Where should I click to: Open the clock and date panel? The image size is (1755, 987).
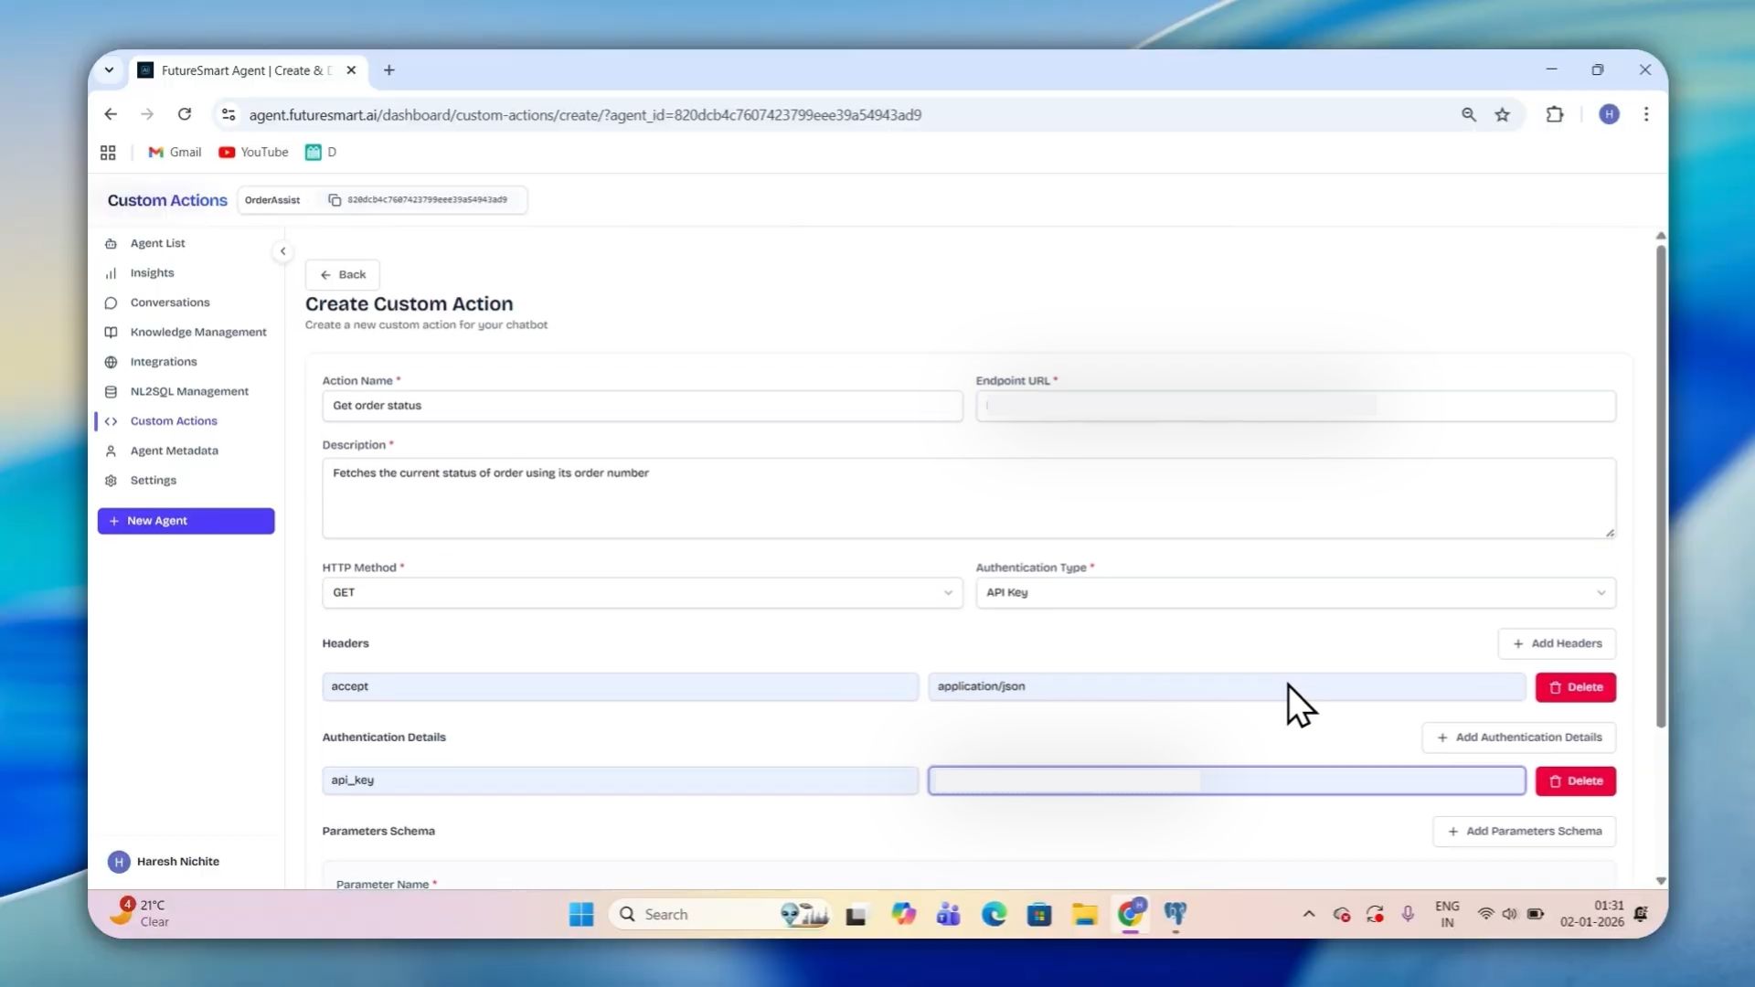(x=1591, y=914)
